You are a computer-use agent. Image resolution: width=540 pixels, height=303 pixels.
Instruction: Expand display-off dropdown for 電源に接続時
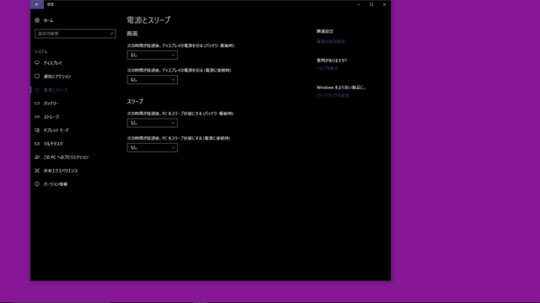point(152,80)
